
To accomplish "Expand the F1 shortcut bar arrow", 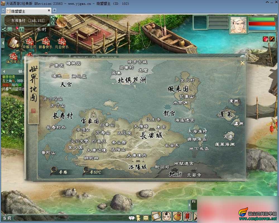I will click(189, 205).
